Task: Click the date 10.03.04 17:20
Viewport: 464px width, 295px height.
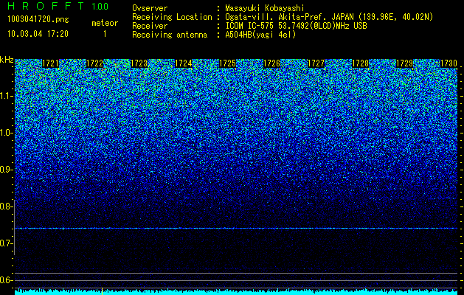Action: [38, 34]
